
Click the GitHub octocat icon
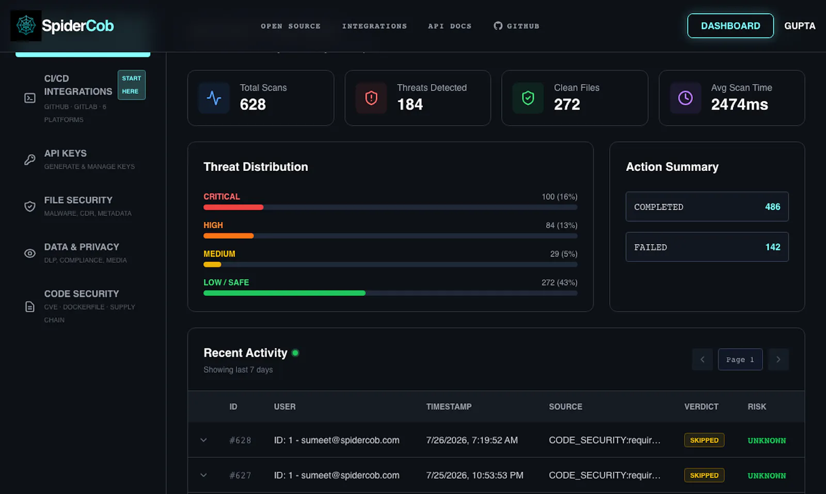click(498, 26)
